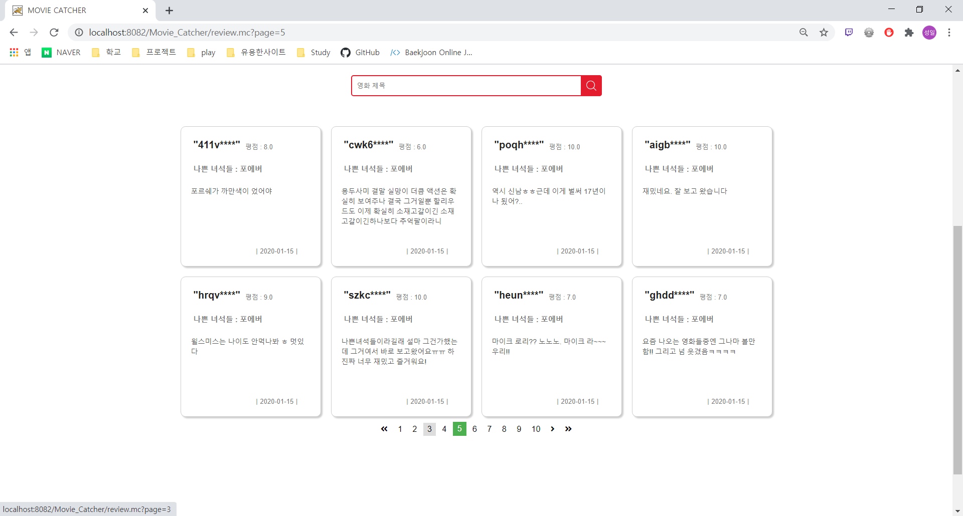
Task: Click the apps grid icon
Action: tap(14, 52)
